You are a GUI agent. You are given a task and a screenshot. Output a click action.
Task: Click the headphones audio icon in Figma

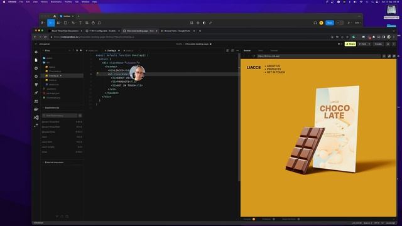pos(315,23)
